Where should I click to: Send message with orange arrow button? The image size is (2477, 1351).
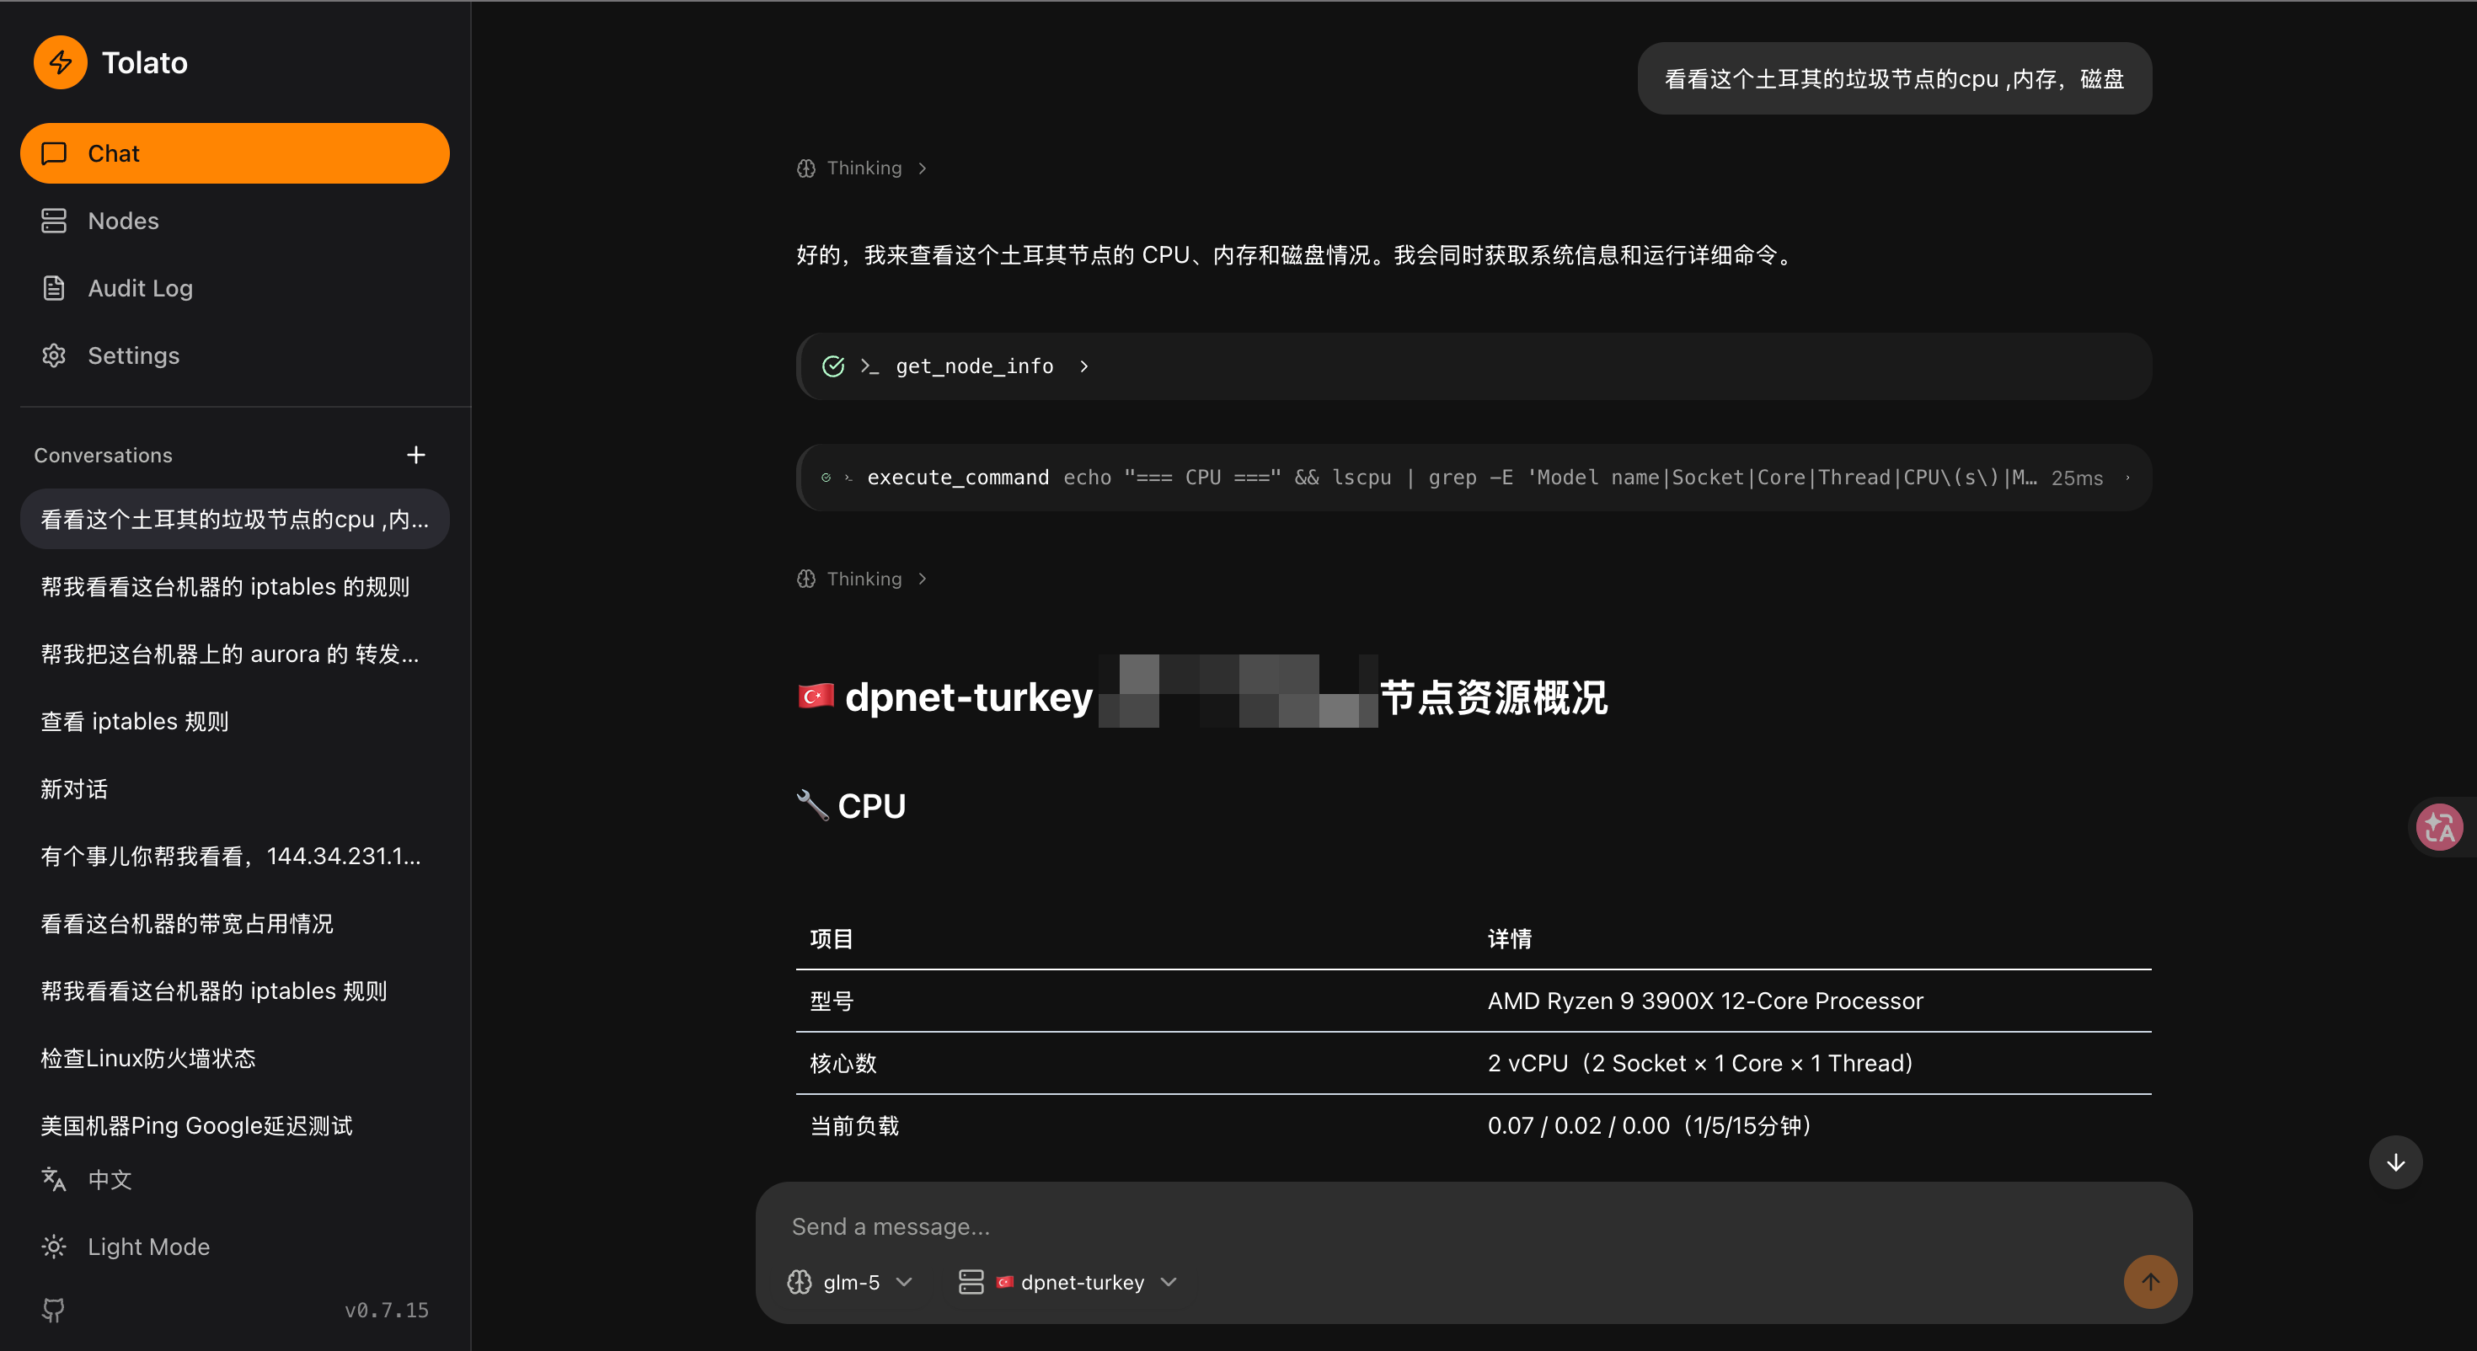pos(2150,1282)
